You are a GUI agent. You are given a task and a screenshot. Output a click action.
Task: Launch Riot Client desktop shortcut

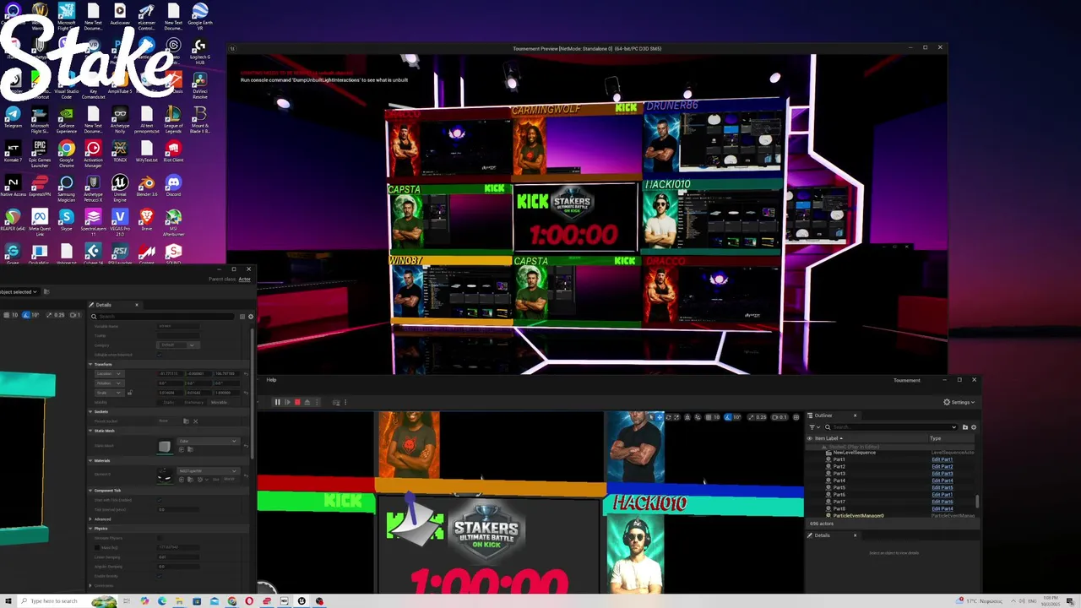coord(173,152)
